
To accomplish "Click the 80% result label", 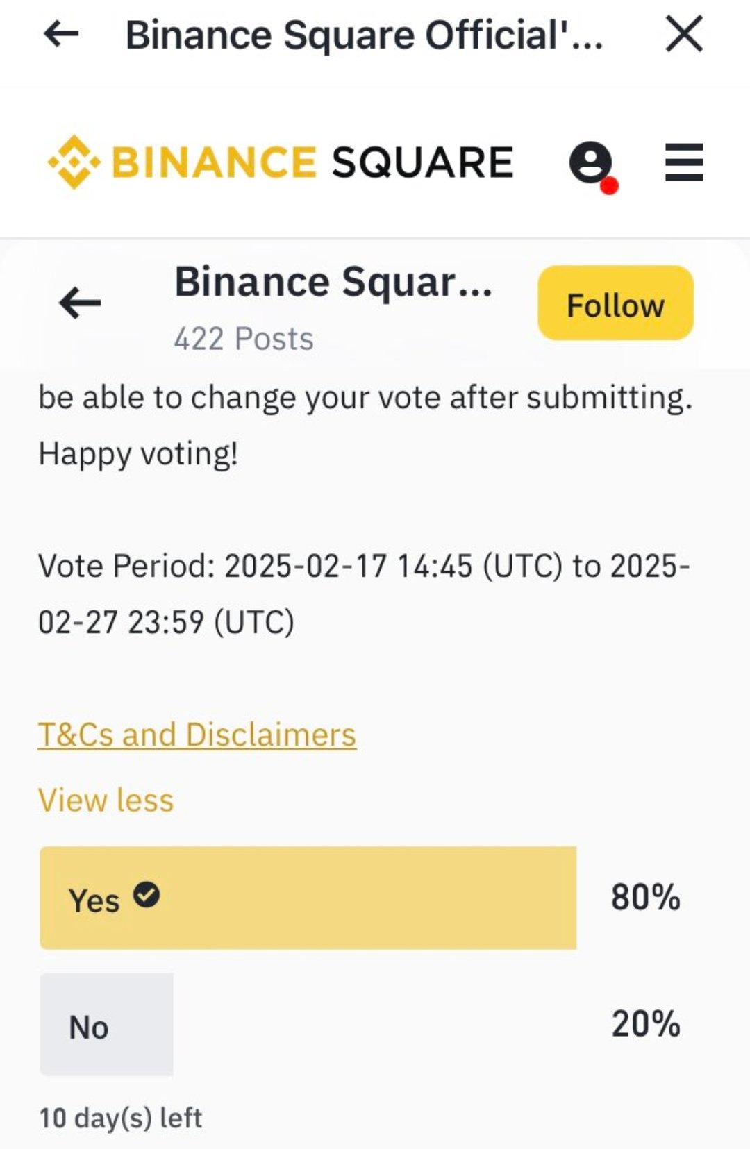I will [x=646, y=898].
